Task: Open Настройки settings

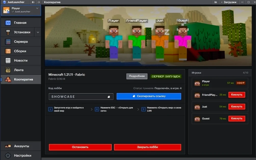Action: click(21, 156)
